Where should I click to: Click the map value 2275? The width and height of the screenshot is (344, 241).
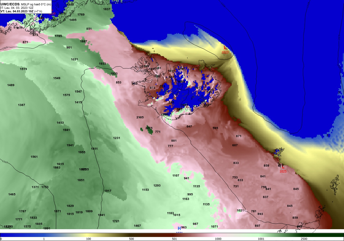click(149, 128)
